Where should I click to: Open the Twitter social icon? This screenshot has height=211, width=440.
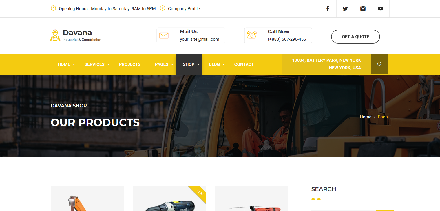[x=345, y=9]
